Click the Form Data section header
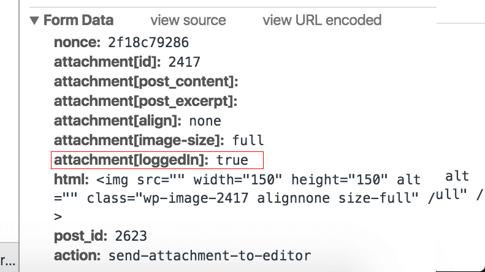This screenshot has height=272, width=485. coord(78,20)
